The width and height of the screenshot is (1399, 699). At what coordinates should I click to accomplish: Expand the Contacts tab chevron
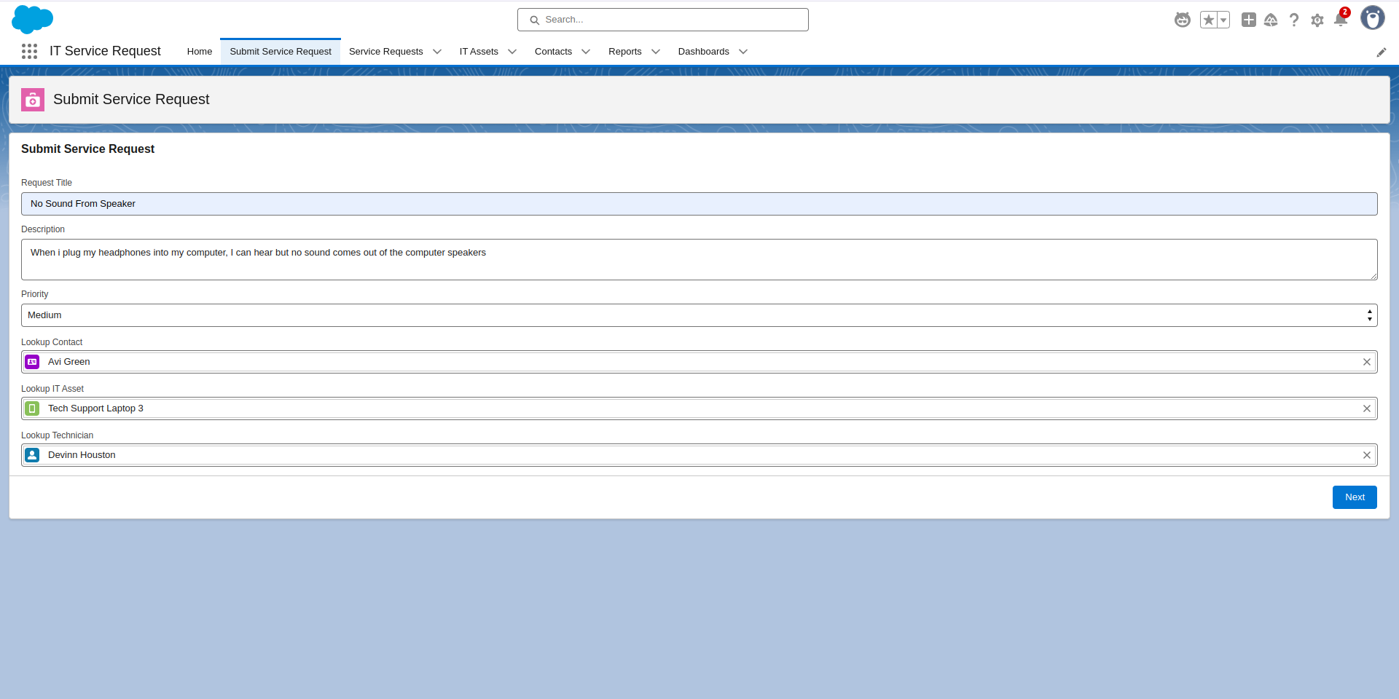(x=586, y=52)
